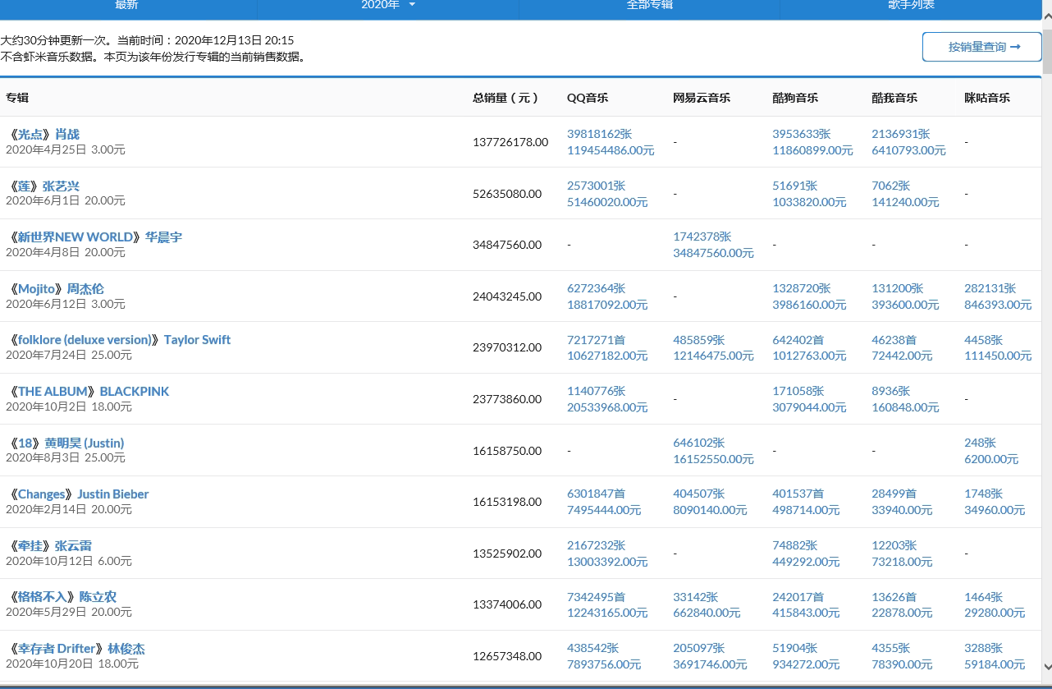Click 网易云音乐 sales 485859张
The height and width of the screenshot is (689, 1052).
(699, 339)
